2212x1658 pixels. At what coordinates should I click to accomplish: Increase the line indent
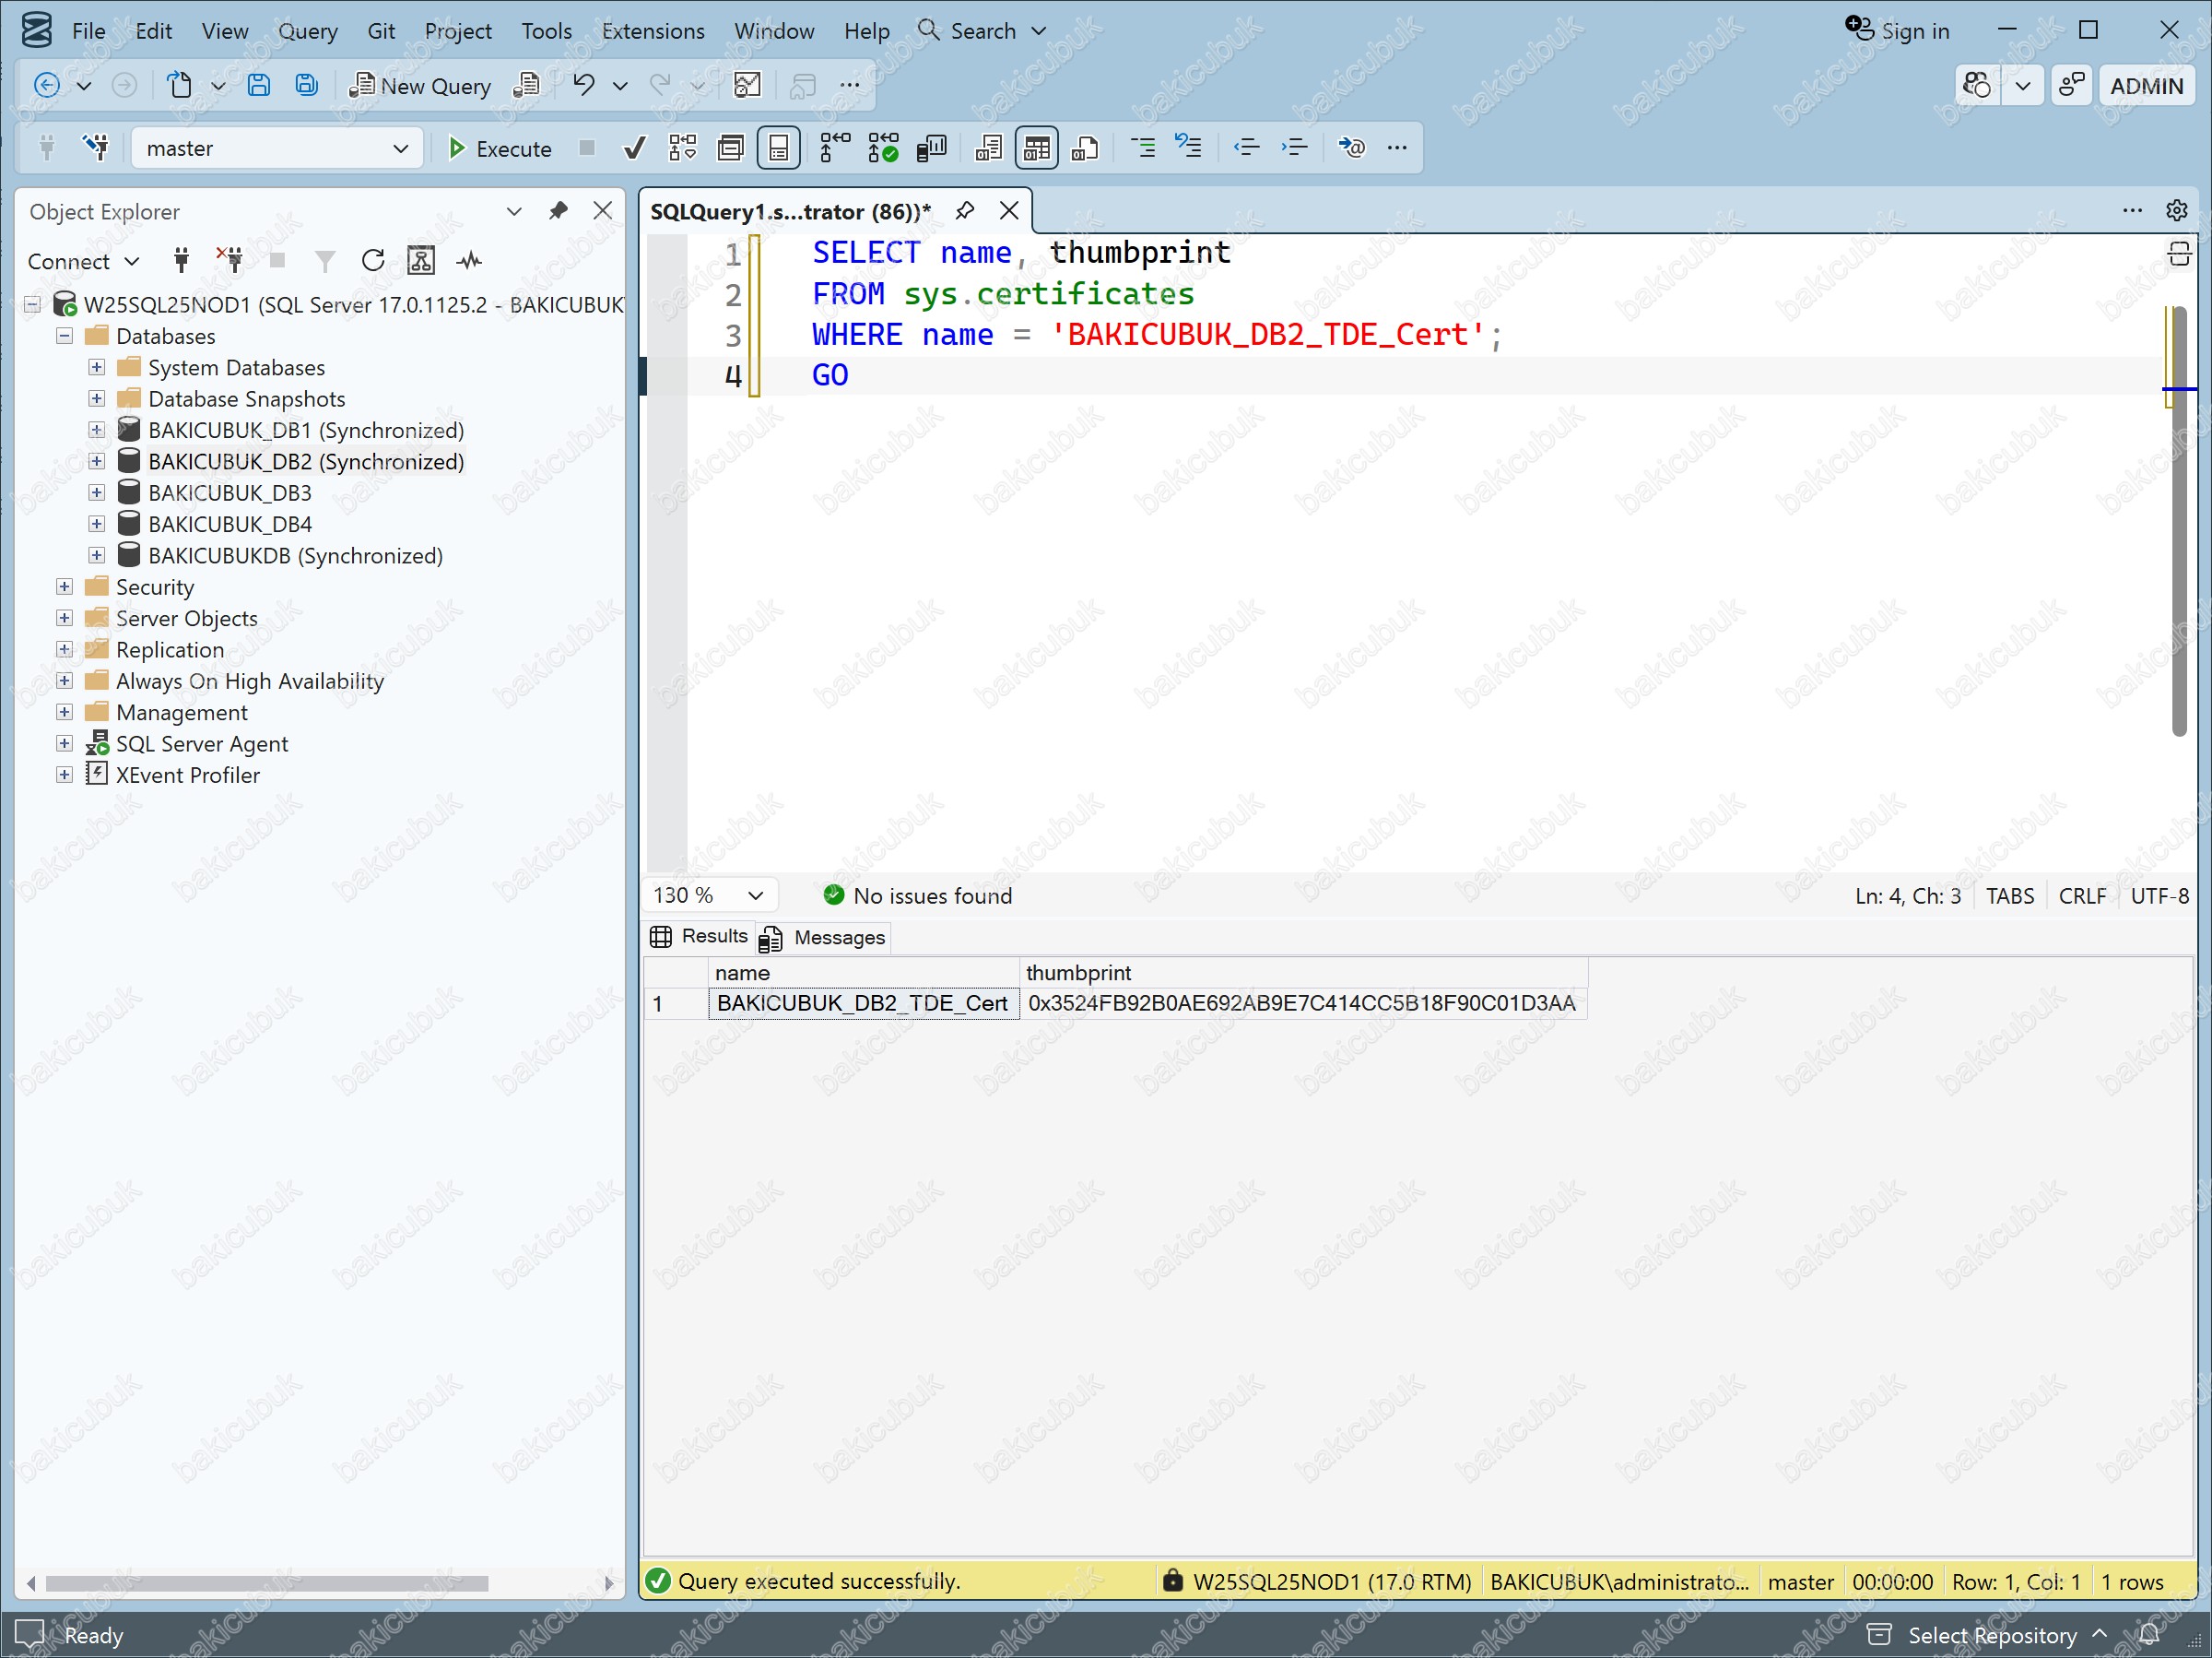coord(1294,148)
